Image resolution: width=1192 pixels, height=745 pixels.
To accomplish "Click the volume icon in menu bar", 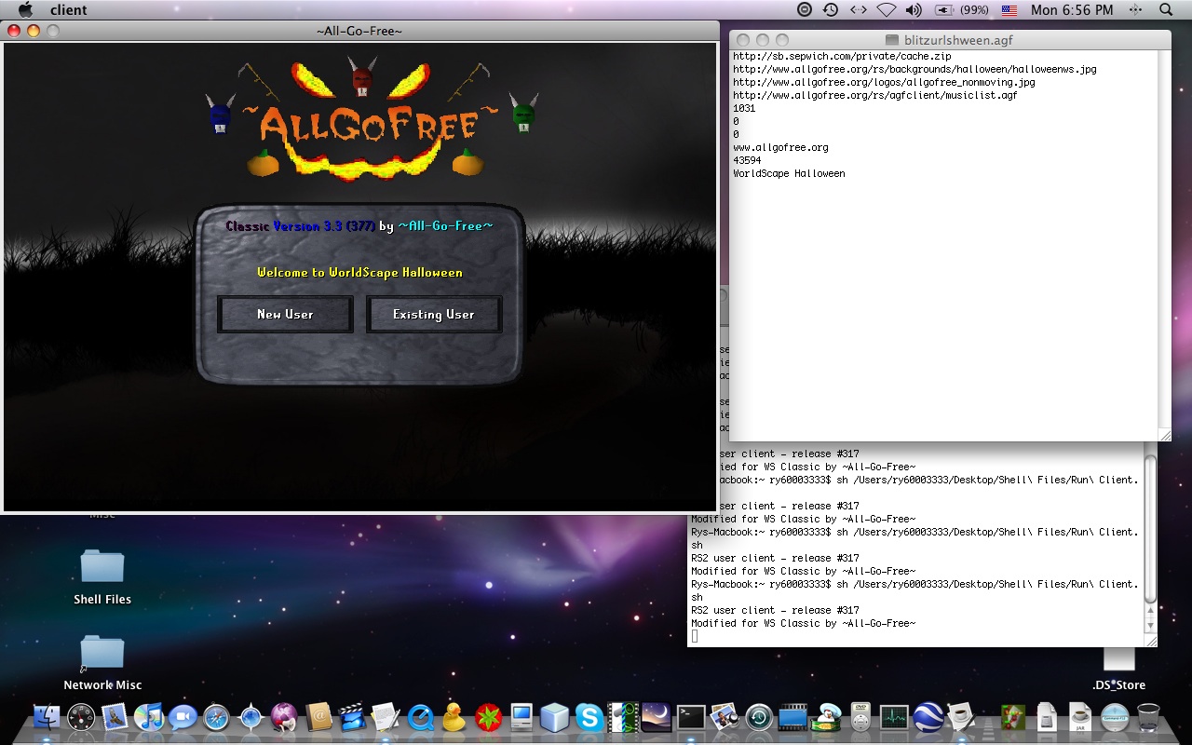I will tap(914, 10).
